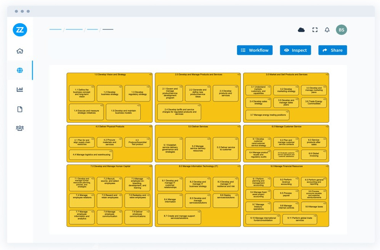This screenshot has height=250, width=380.
Task: Select box 4.4 Manage logistics and warehousing
Action: (x=91, y=155)
